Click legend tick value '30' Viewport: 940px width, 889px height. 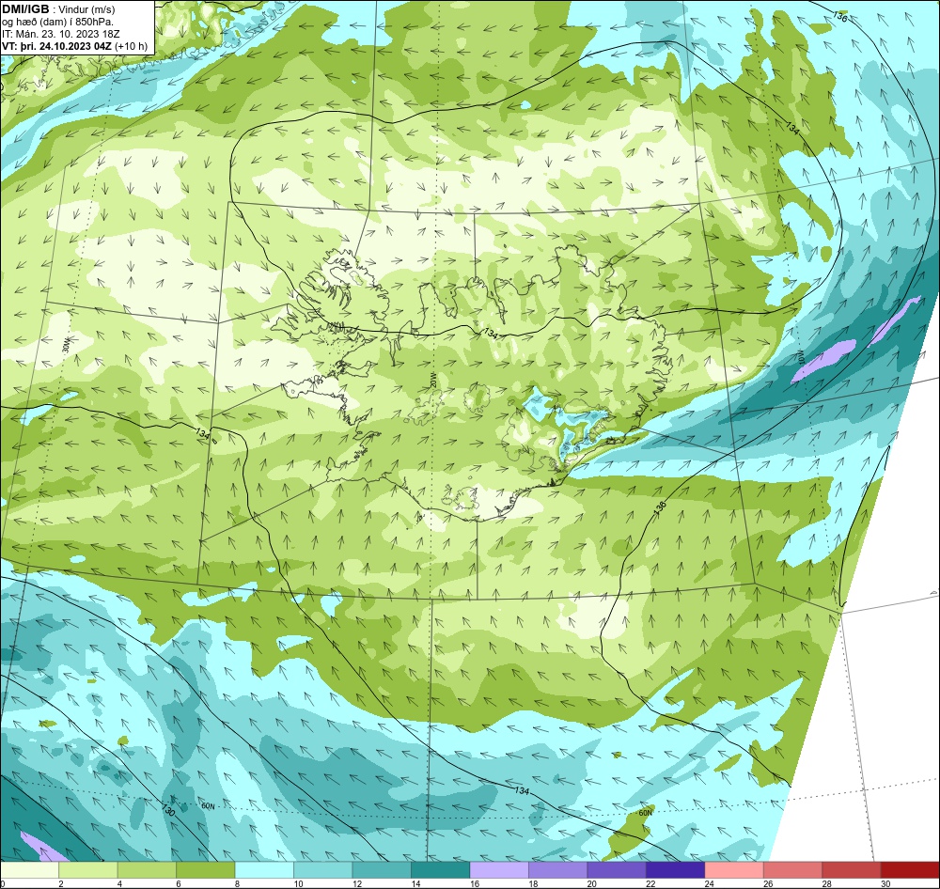pyautogui.click(x=885, y=883)
